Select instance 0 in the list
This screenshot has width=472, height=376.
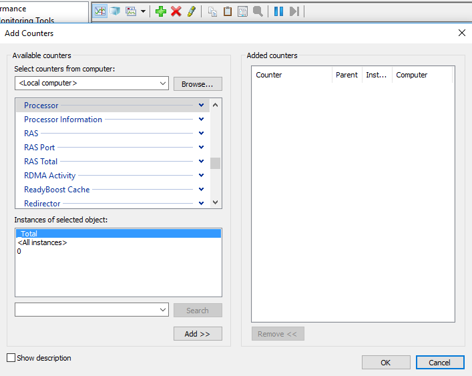pyautogui.click(x=118, y=251)
